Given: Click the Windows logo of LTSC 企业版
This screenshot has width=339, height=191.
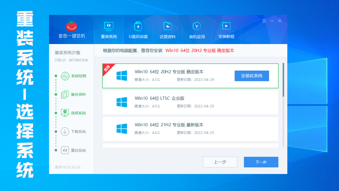Looking at the screenshot, I should (122, 102).
